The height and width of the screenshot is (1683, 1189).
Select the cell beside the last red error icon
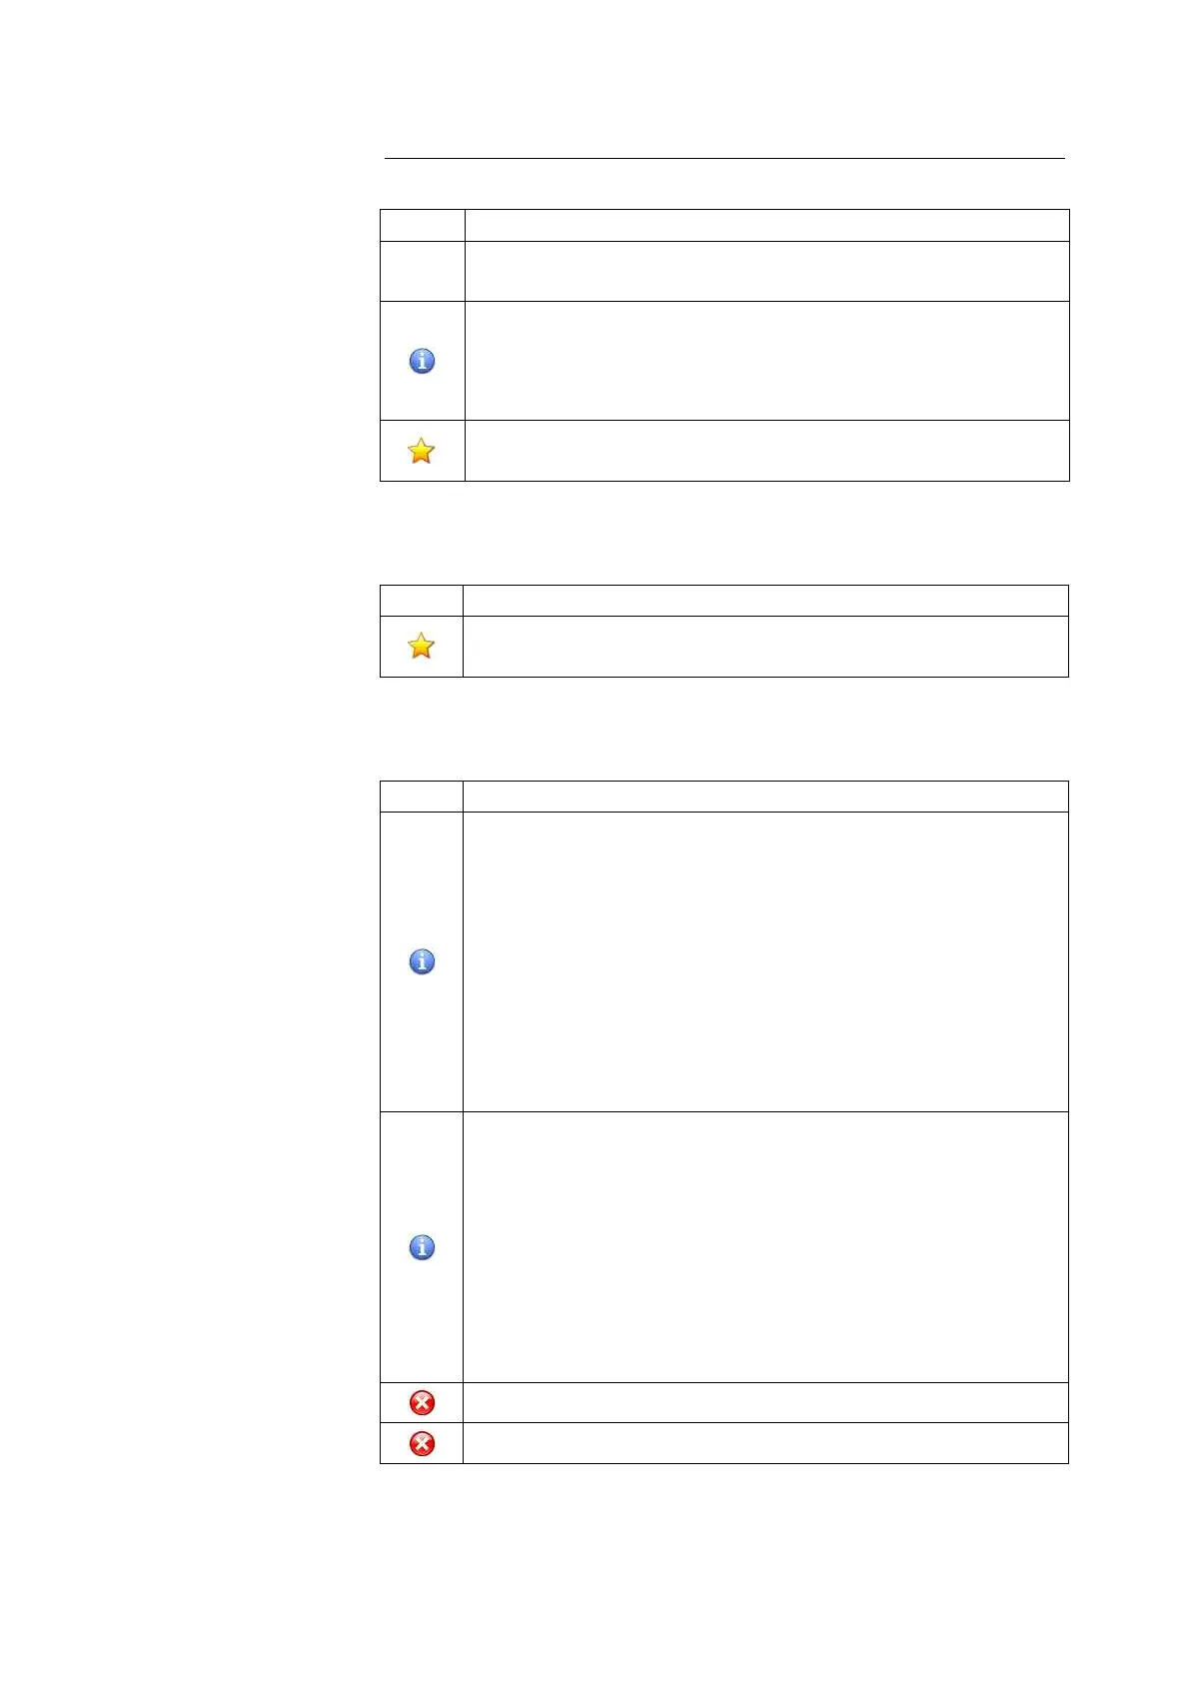(x=765, y=1444)
